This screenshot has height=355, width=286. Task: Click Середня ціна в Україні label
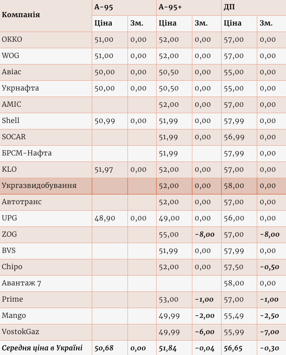tap(42, 348)
